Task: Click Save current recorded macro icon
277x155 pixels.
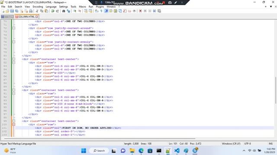Action: (x=159, y=11)
